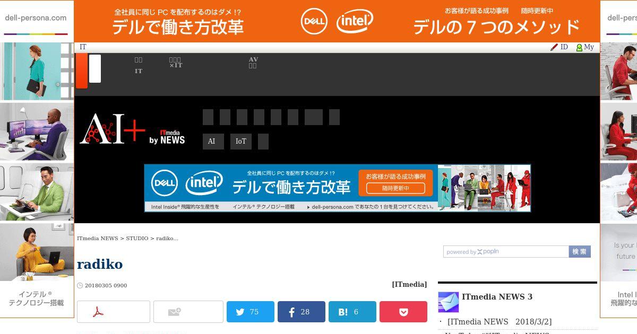Click the pencil ID icon
Image resolution: width=637 pixels, height=334 pixels.
click(x=554, y=47)
